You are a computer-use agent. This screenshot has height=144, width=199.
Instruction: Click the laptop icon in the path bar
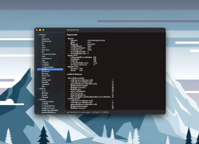point(68,112)
